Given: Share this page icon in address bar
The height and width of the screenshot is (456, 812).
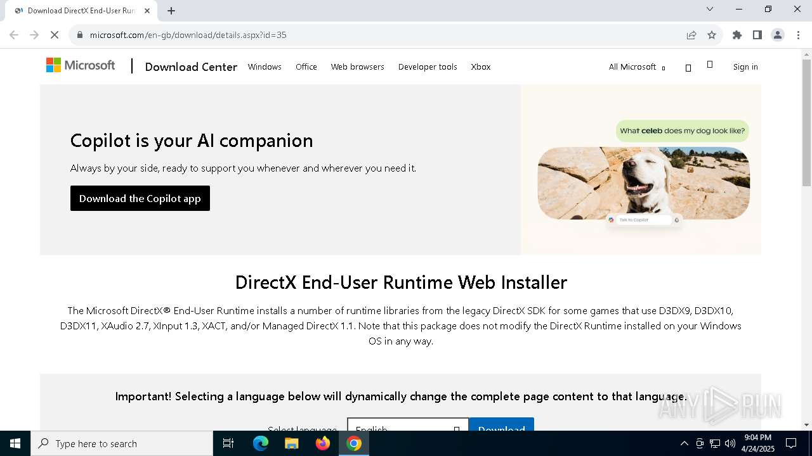Looking at the screenshot, I should tap(691, 35).
